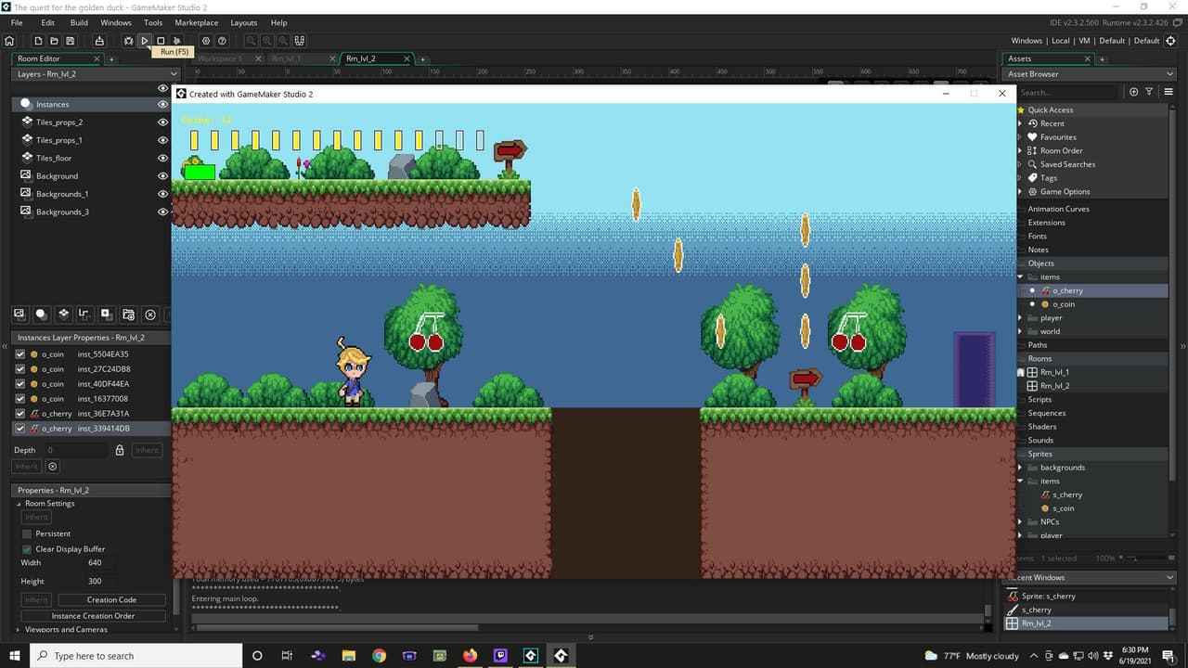Hide the Instances layer
This screenshot has height=668, width=1188.
click(163, 105)
